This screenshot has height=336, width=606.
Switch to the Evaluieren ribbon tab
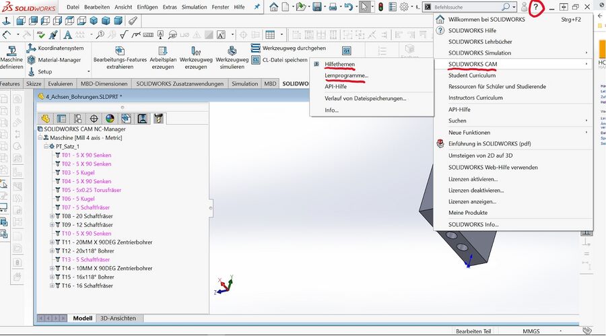pos(61,83)
